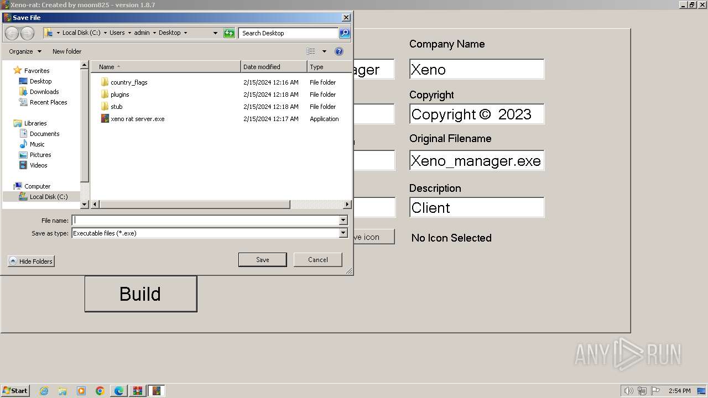This screenshot has width=708, height=398.
Task: Click New folder
Action: (x=67, y=51)
